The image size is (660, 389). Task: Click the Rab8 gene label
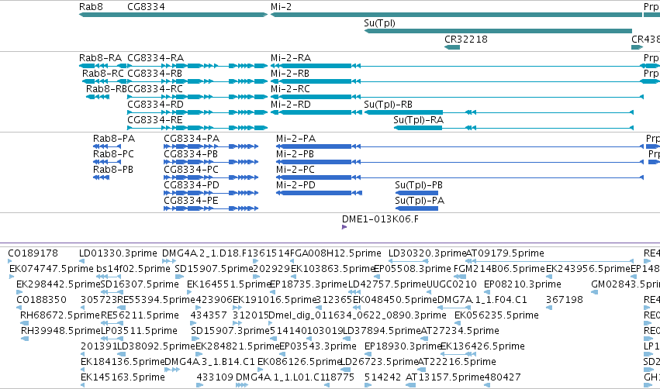point(91,7)
